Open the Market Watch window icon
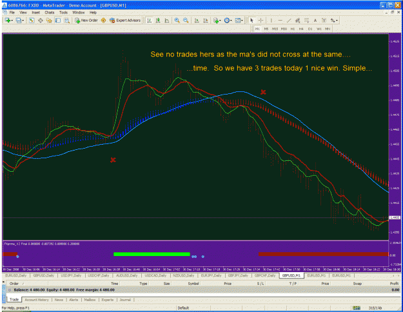Viewport: 403px width, 312px height. click(32, 21)
